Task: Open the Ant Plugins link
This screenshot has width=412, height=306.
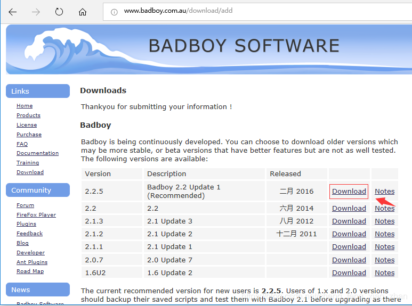Action: coord(32,262)
